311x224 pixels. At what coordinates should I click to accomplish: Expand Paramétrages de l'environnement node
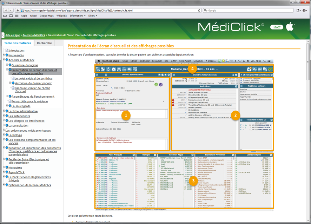pos(7,96)
